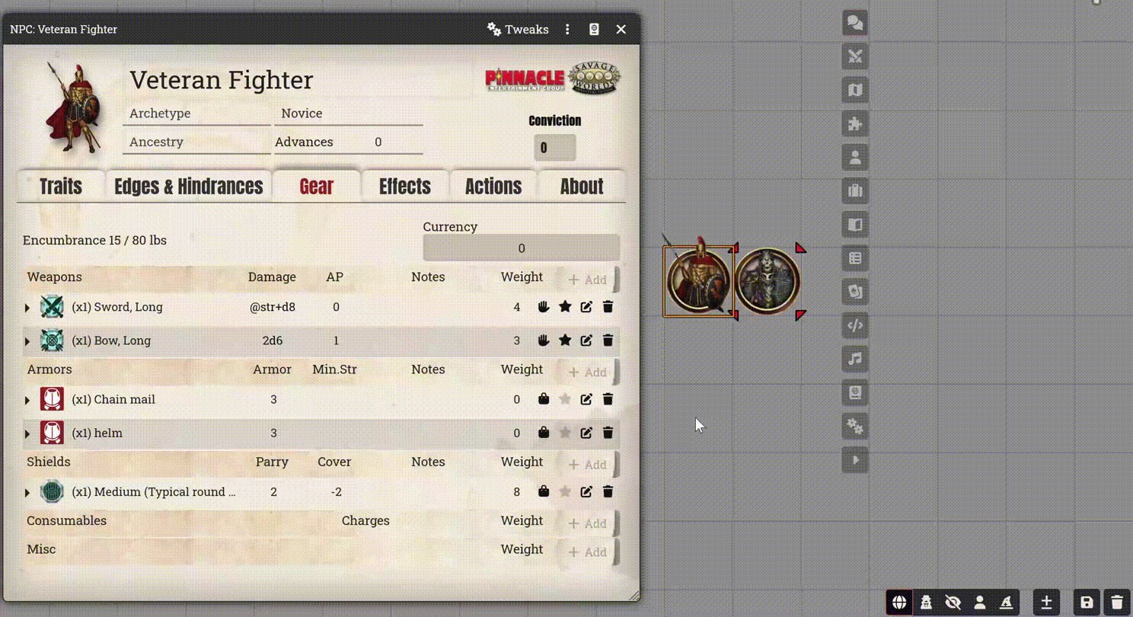Viewport: 1133px width, 617px height.
Task: Open the Card Stacks sidebar tab
Action: 855,292
